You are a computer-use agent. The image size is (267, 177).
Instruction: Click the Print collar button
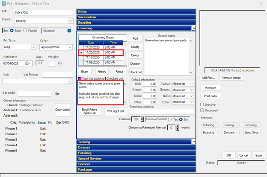click(211, 96)
